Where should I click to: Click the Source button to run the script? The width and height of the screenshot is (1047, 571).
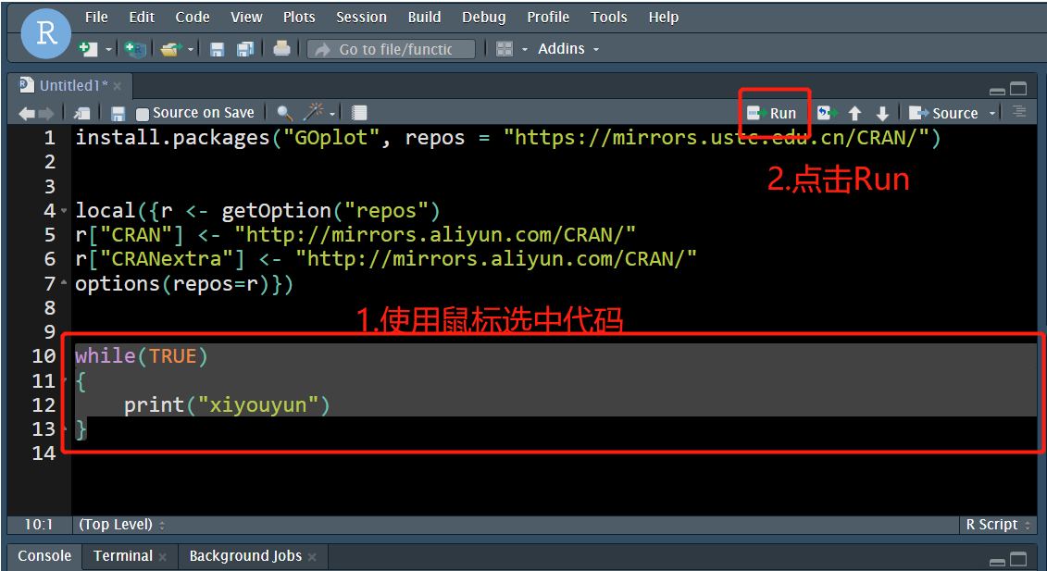point(944,113)
